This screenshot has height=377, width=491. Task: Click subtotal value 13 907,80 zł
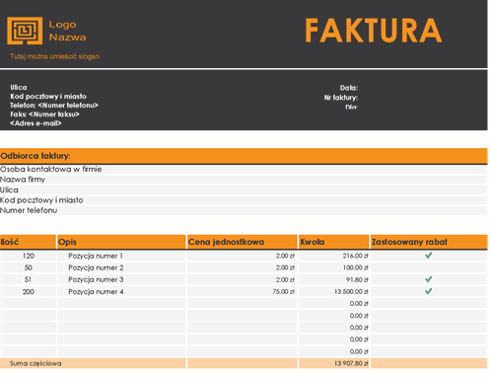click(351, 363)
